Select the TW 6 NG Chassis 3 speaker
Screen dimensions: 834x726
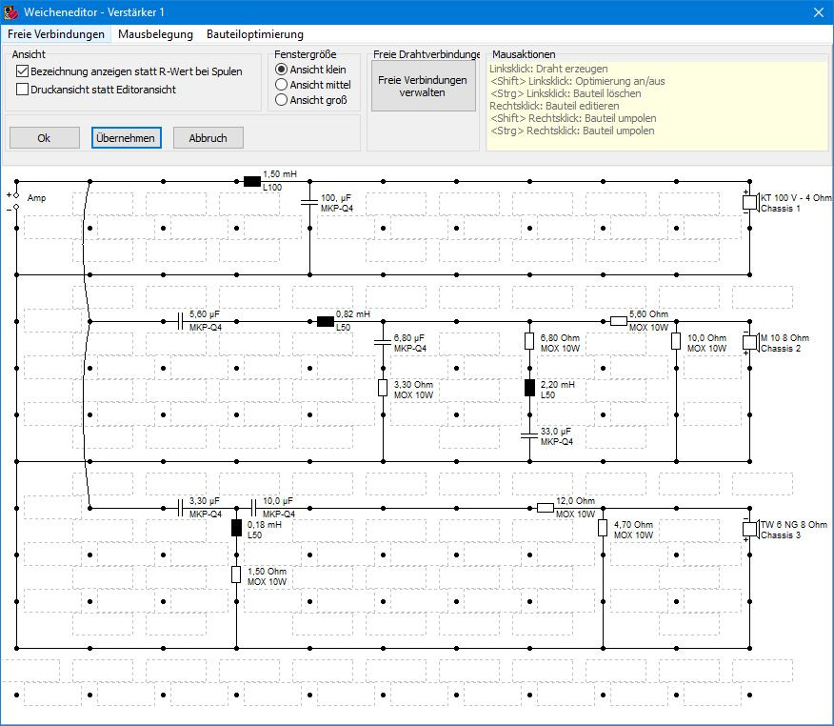pyautogui.click(x=749, y=529)
